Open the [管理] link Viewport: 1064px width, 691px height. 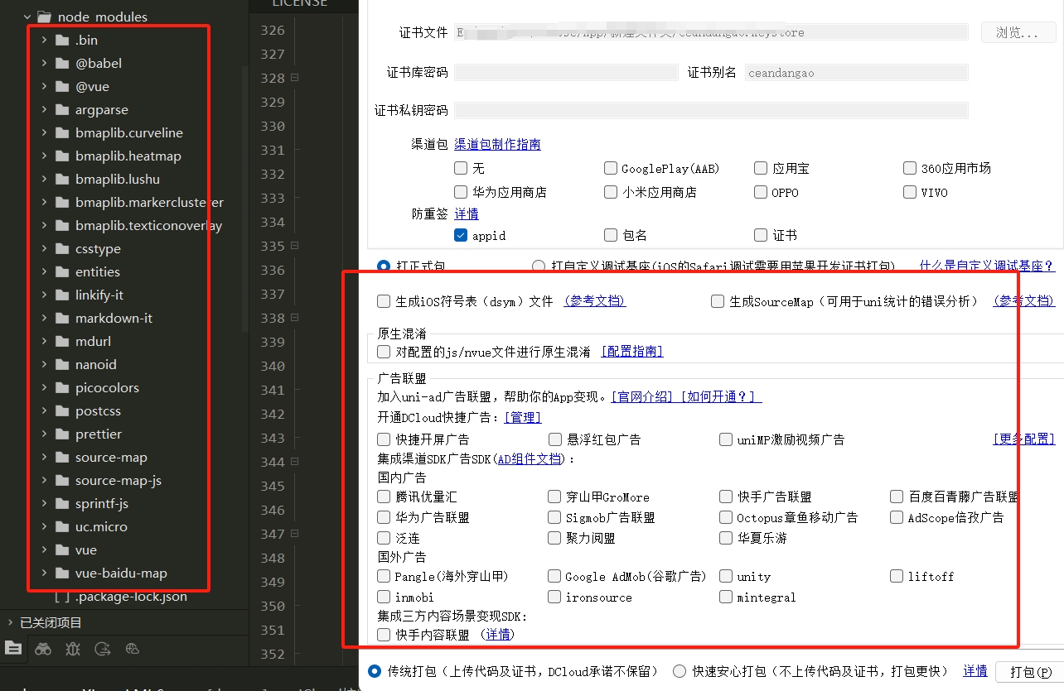coord(523,417)
